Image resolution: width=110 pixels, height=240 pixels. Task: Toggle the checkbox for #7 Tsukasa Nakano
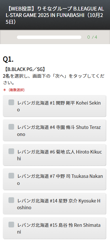(11, 176)
